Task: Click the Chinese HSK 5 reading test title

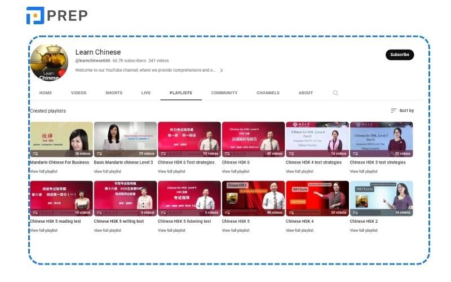Action: pyautogui.click(x=55, y=221)
